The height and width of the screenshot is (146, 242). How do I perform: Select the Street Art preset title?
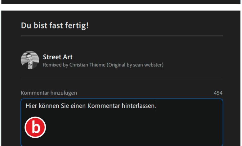pos(58,57)
